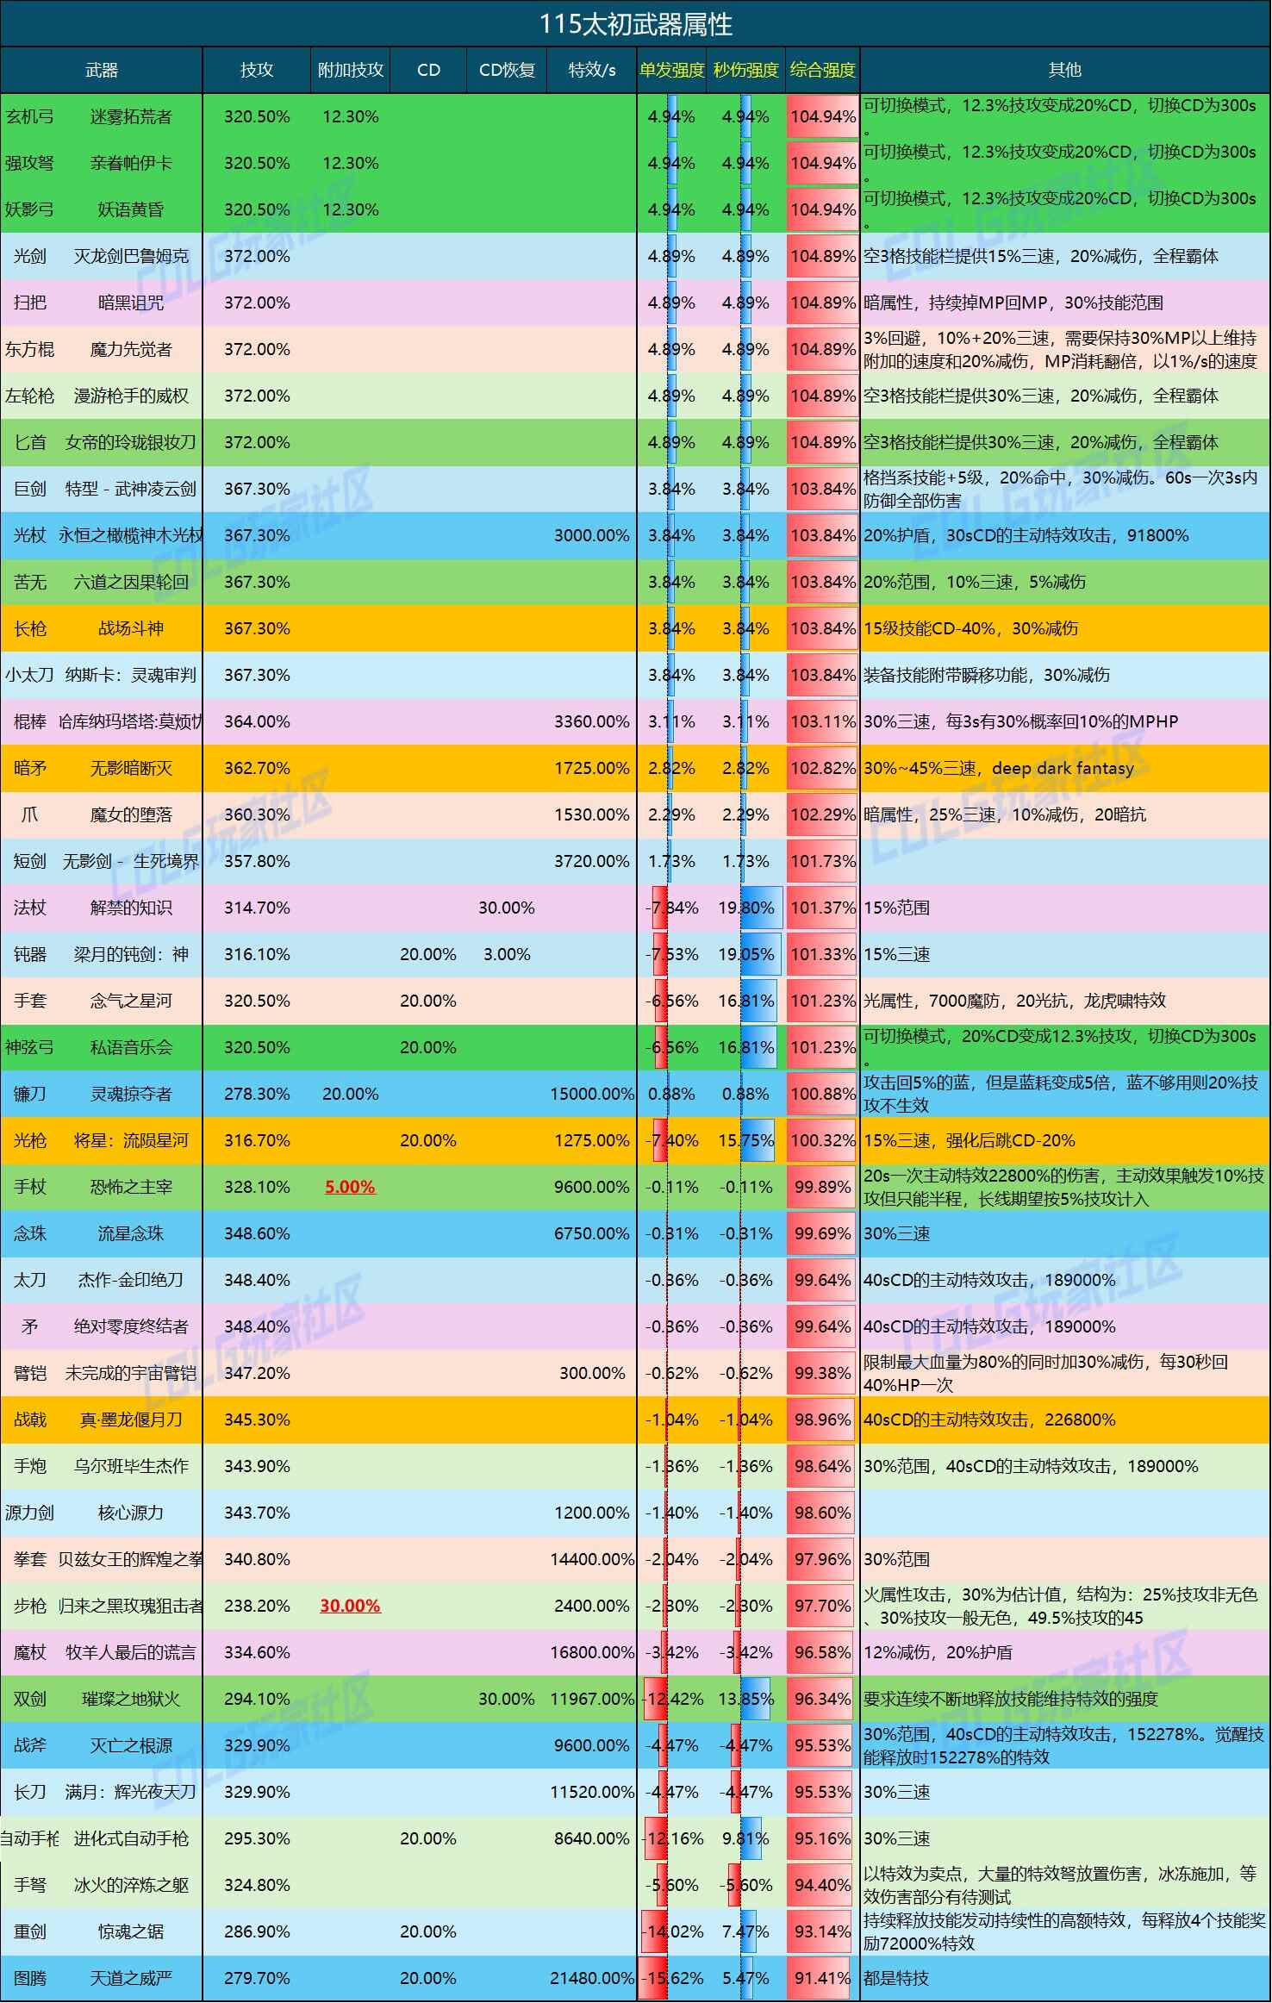Select weapon name '惊魂之锯'
This screenshot has width=1272, height=2003.
[131, 1931]
